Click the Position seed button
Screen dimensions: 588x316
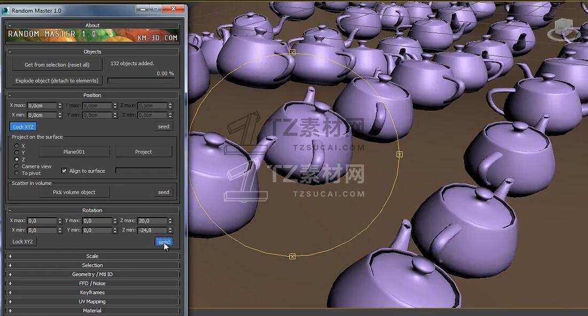pos(164,127)
